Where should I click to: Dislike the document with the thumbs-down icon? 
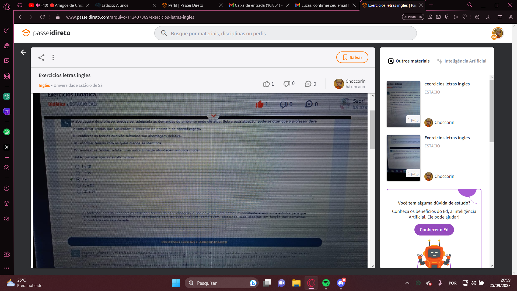click(287, 84)
